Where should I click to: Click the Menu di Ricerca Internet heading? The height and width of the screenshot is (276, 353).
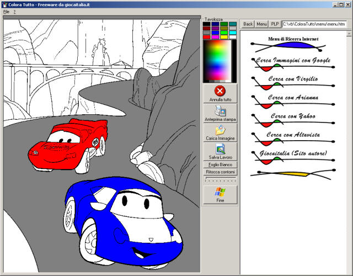[x=293, y=39]
